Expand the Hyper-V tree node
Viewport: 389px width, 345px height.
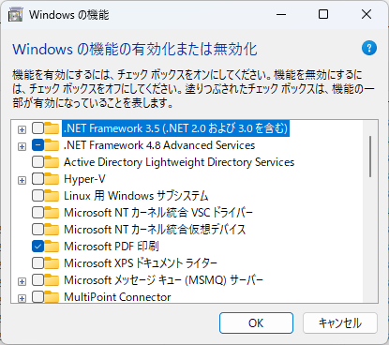tap(22, 180)
